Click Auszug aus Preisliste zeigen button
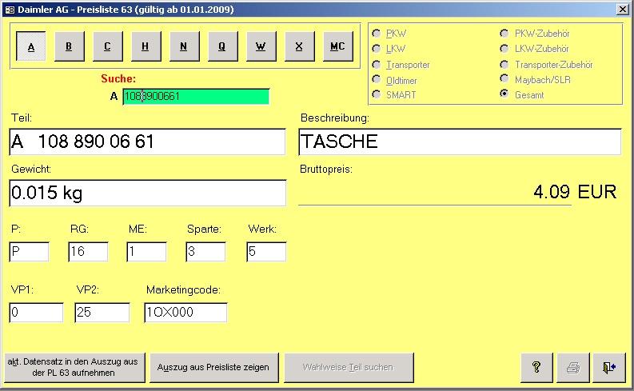Screen dimensions: 634x391 (214, 367)
